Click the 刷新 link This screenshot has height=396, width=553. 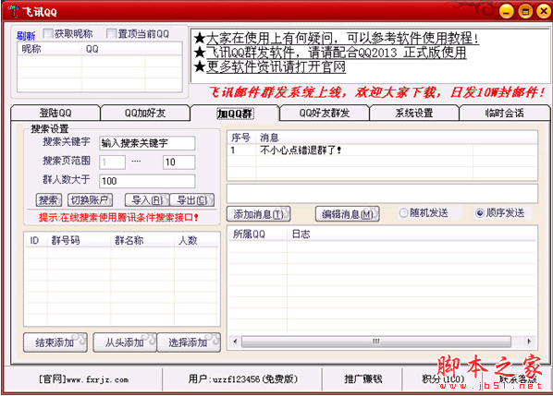[26, 36]
